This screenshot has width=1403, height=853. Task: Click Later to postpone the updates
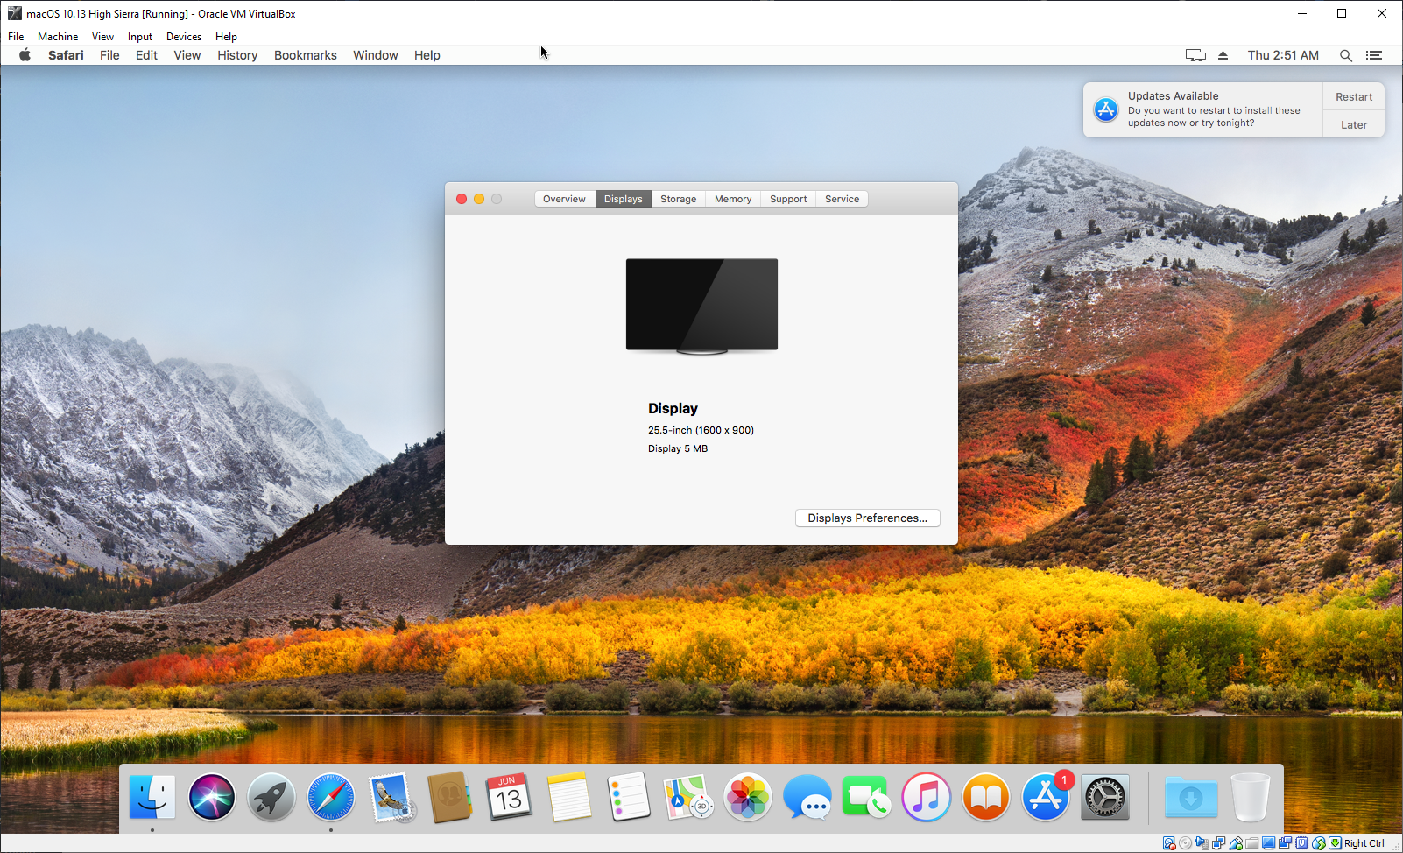(x=1353, y=124)
